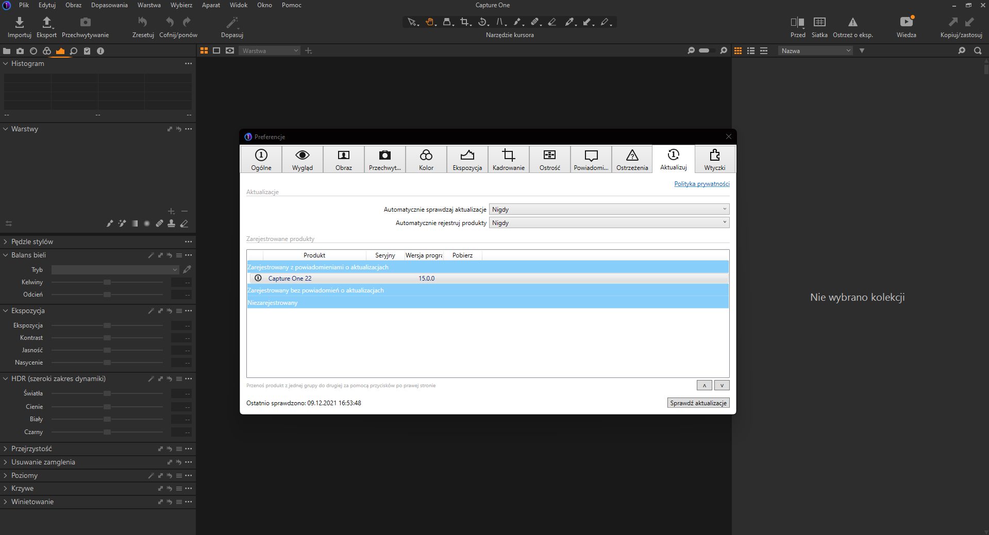
Task: Switch browser to filmstrip view
Action: [764, 50]
